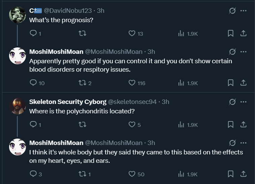255x184 pixels.
Task: Like MoshiMoshiMoan's reply with 116 likes
Action: pyautogui.click(x=132, y=83)
